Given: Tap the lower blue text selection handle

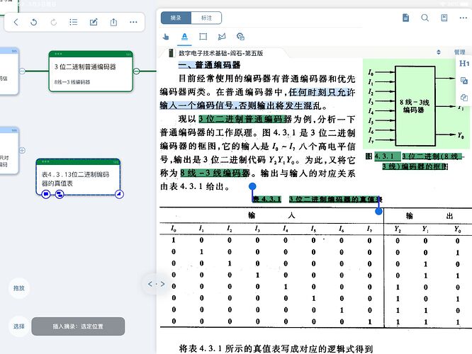Looking at the screenshot, I should (x=378, y=212).
